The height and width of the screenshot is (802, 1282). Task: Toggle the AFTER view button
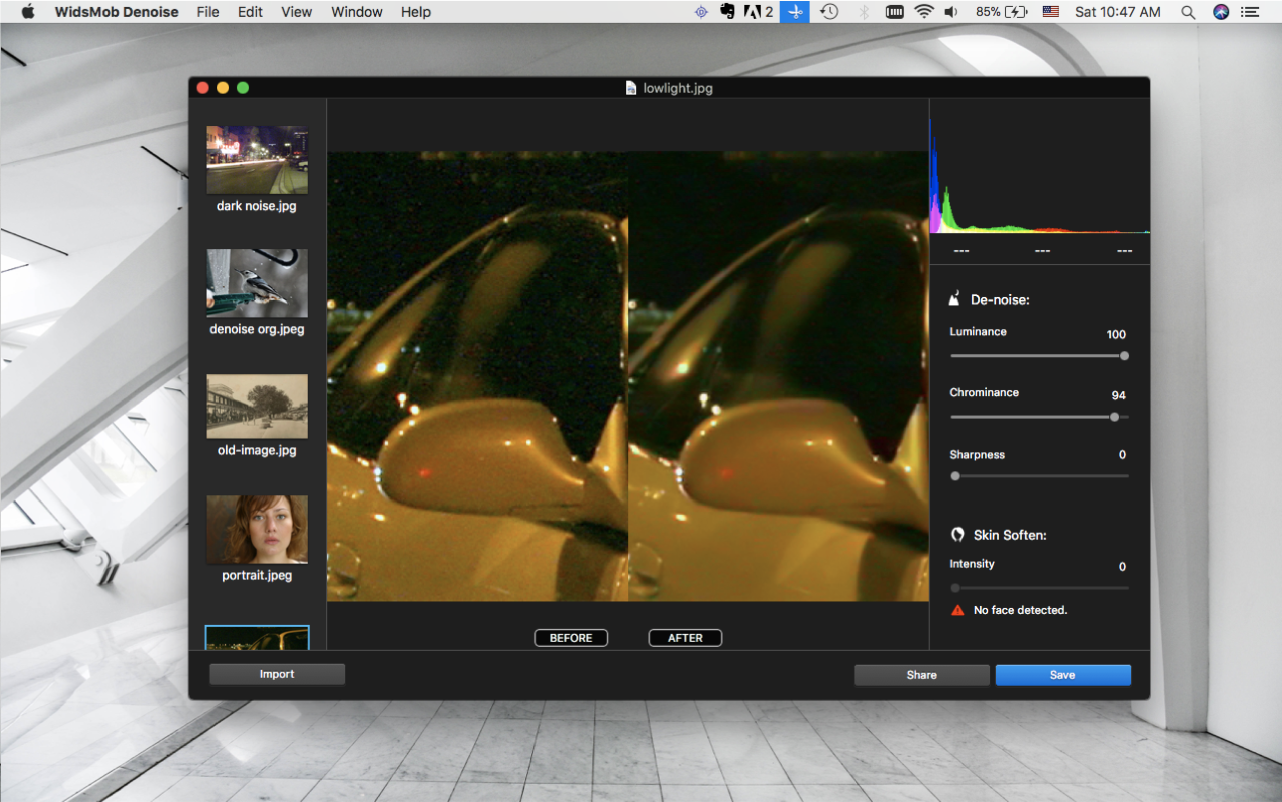coord(685,638)
